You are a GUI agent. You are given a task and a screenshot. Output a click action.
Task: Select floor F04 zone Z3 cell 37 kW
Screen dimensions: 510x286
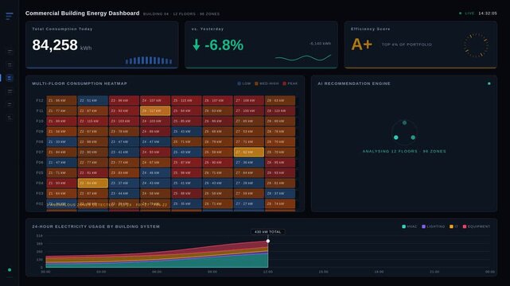pos(124,183)
